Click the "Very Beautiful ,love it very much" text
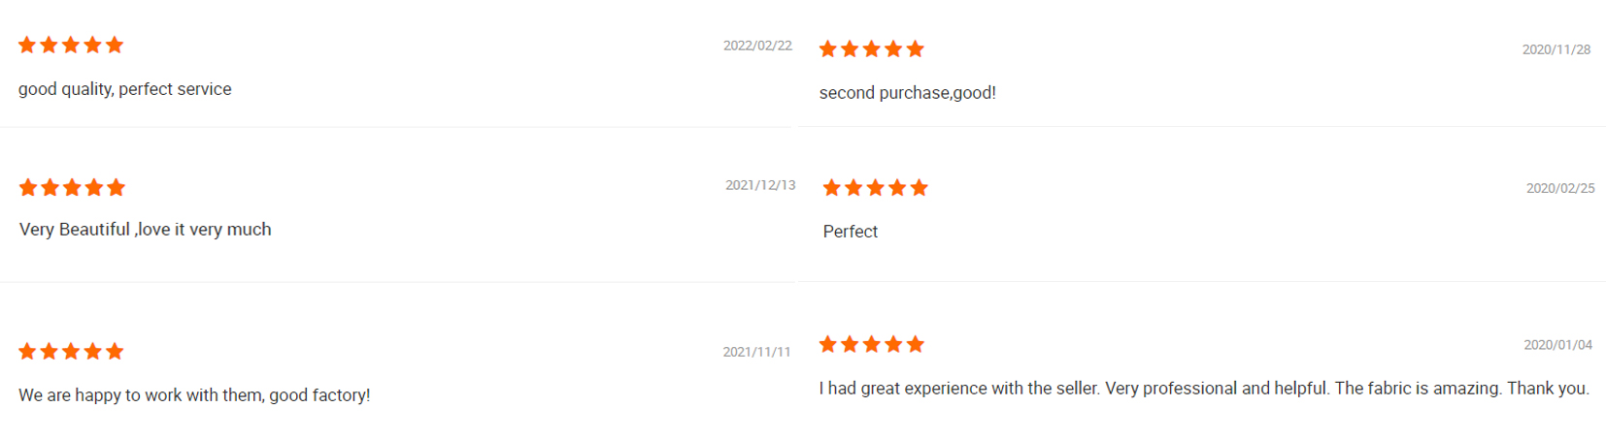Viewport: 1606px width, 439px height. [x=145, y=230]
